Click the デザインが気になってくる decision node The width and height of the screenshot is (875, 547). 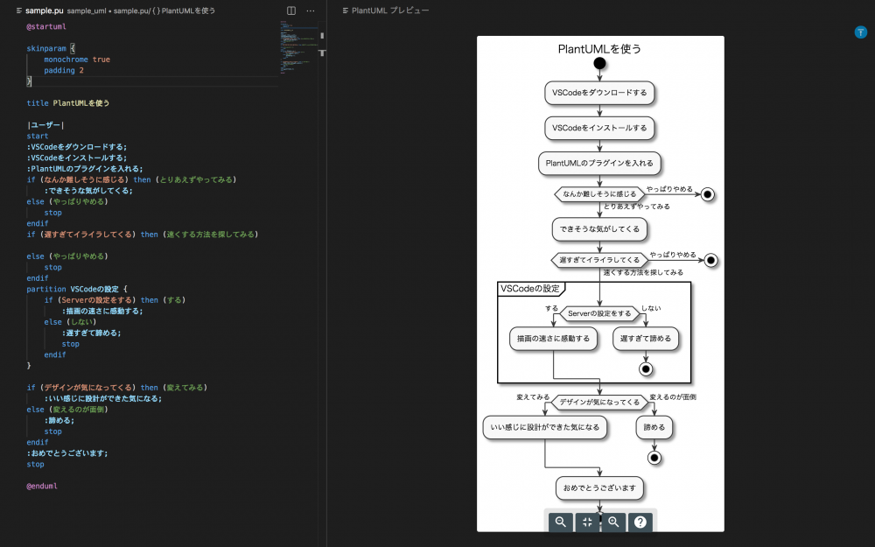600,402
